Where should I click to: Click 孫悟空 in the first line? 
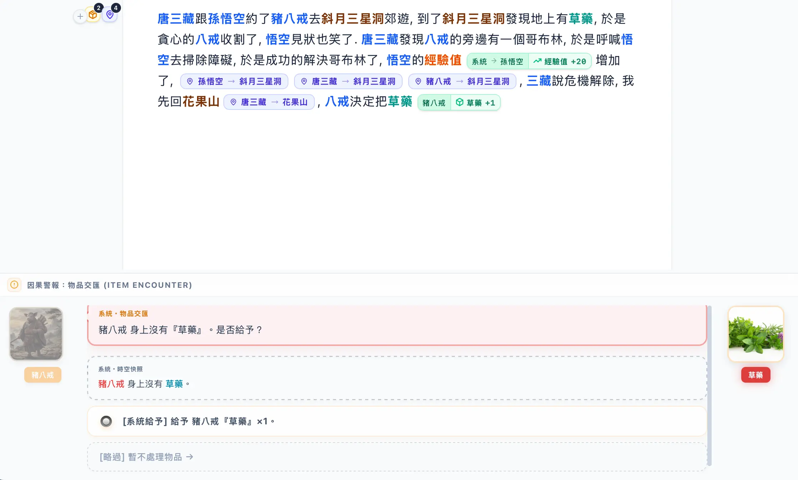[x=226, y=19]
